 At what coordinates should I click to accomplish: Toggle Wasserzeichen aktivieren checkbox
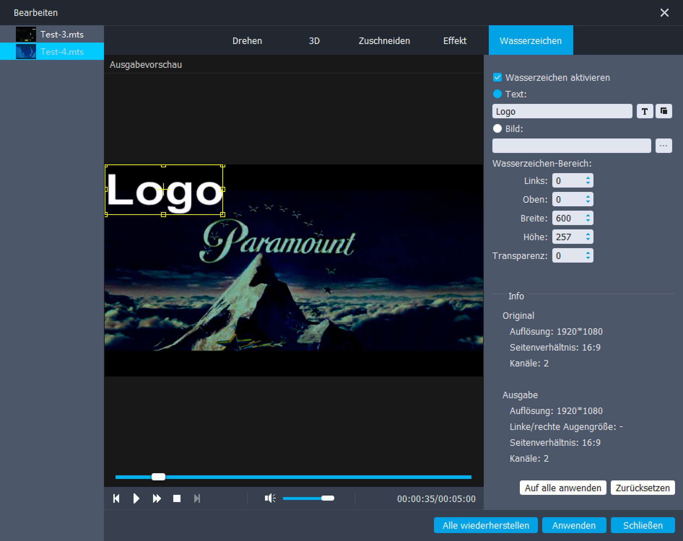tap(497, 77)
